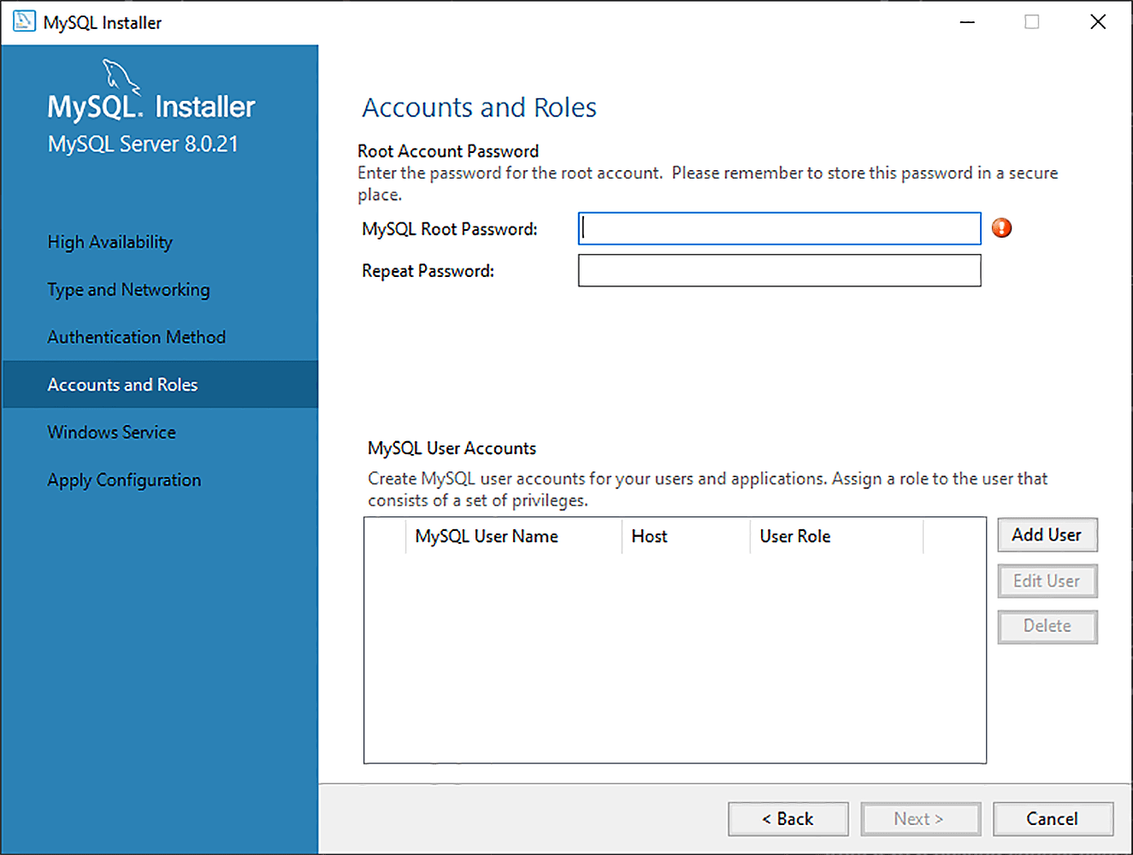The height and width of the screenshot is (855, 1133).
Task: Click the red password error indicator icon
Action: pyautogui.click(x=1001, y=227)
